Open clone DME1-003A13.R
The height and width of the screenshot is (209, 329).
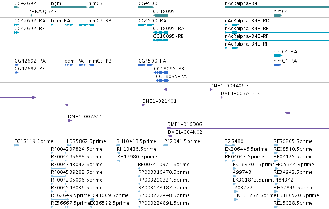[x=222, y=97]
